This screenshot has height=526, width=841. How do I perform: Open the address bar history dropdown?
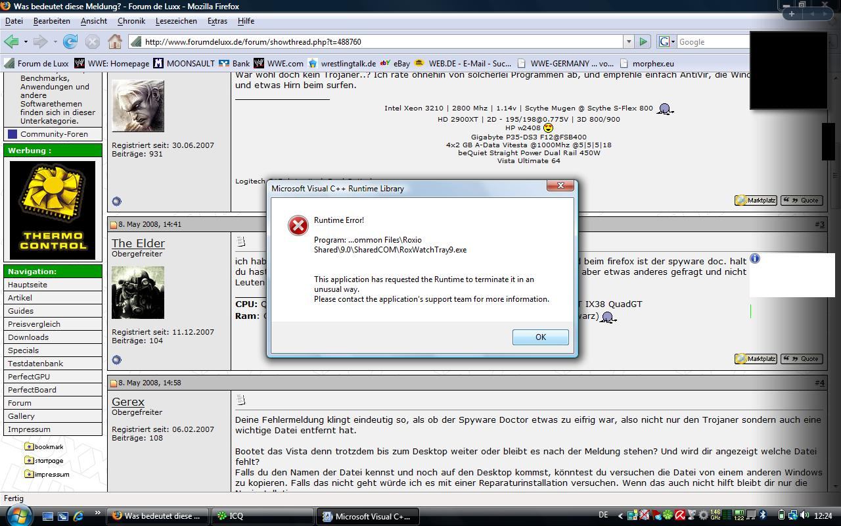click(x=629, y=41)
